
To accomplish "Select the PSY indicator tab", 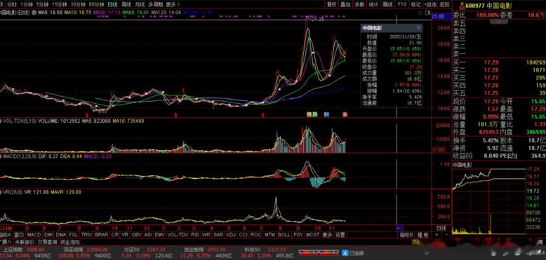I will [x=298, y=235].
